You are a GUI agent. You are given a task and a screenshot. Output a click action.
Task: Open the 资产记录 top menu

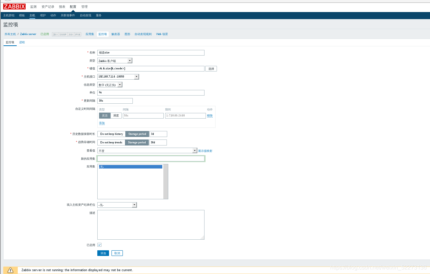tap(48, 7)
